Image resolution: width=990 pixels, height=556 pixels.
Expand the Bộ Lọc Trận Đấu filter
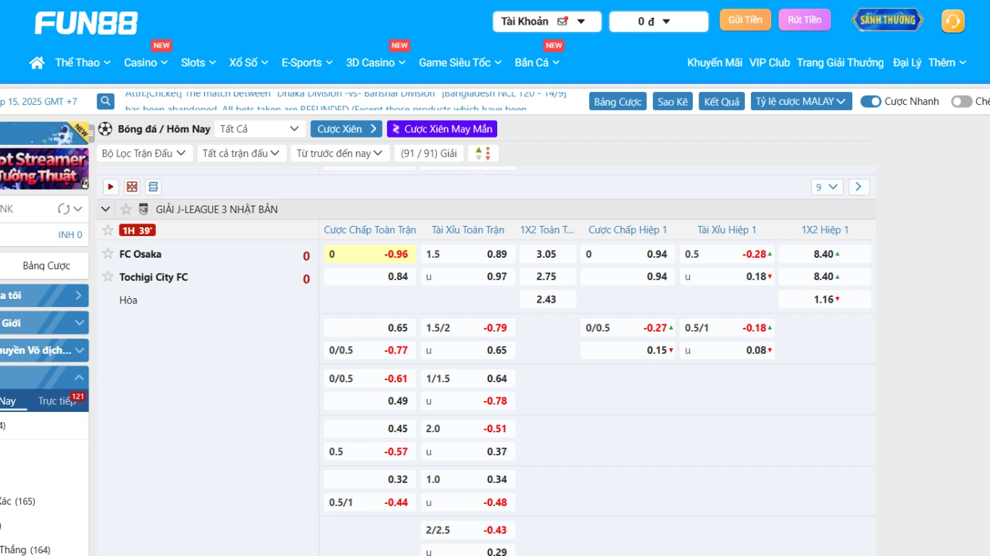(143, 153)
